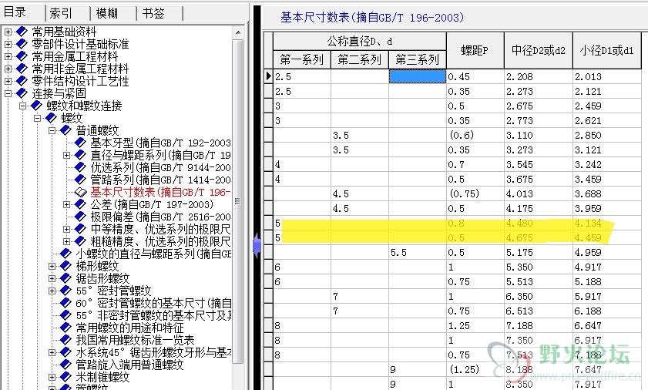The image size is (648, 390).
Task: Click icon beside 梯形螺纹
Action: (x=65, y=266)
